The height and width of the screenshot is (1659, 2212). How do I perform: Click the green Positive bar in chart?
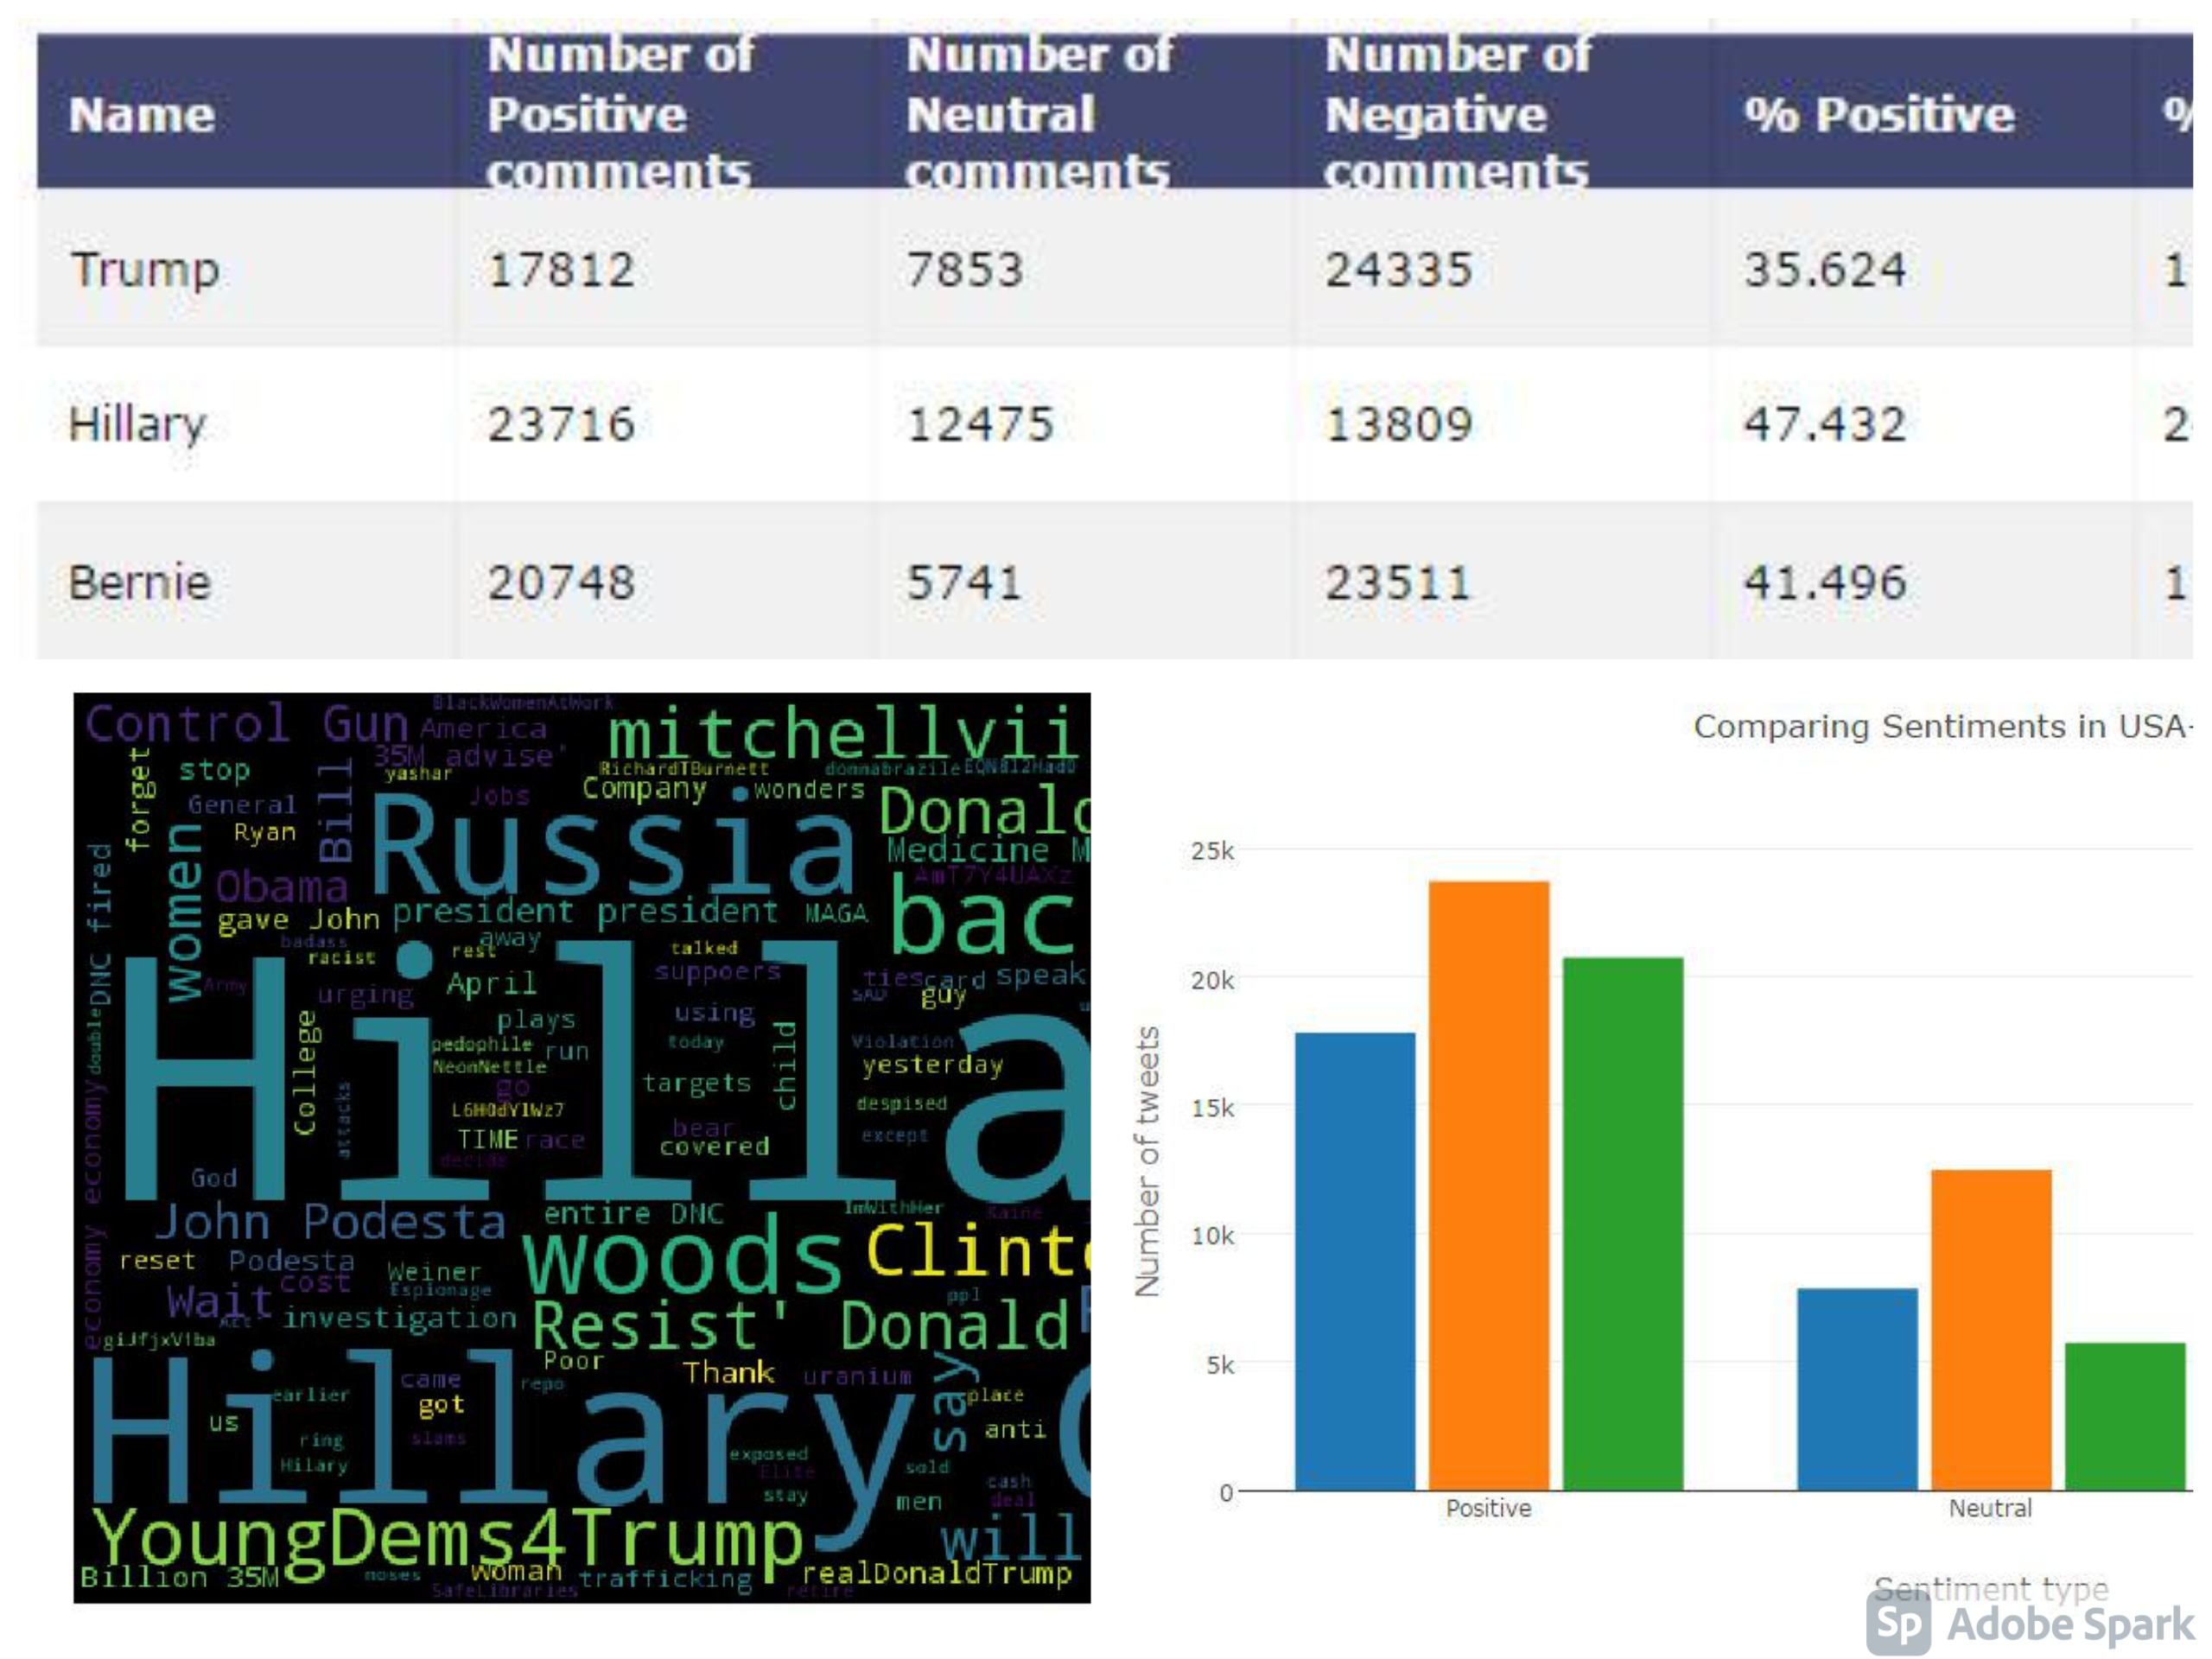coord(1623,1224)
